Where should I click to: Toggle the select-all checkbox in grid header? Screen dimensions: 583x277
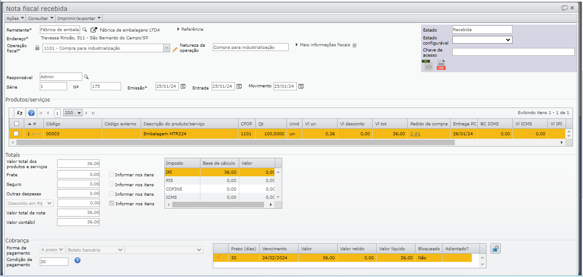pyautogui.click(x=16, y=124)
